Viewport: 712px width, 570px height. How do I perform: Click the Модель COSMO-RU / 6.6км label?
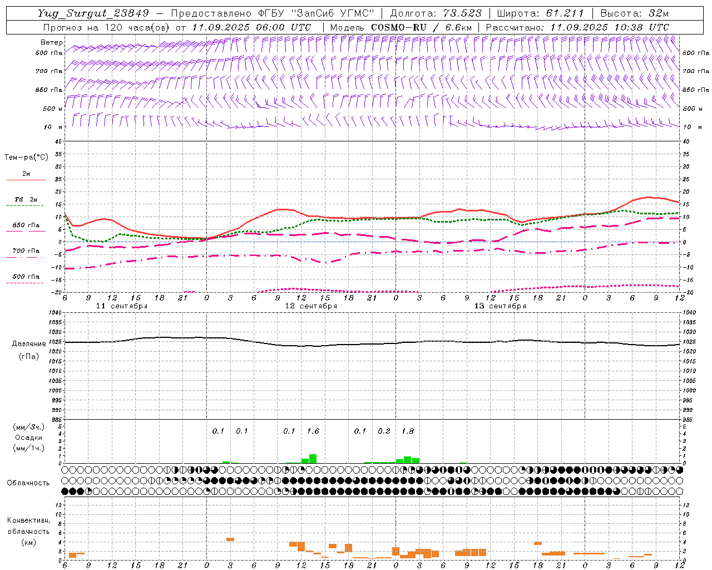400,27
